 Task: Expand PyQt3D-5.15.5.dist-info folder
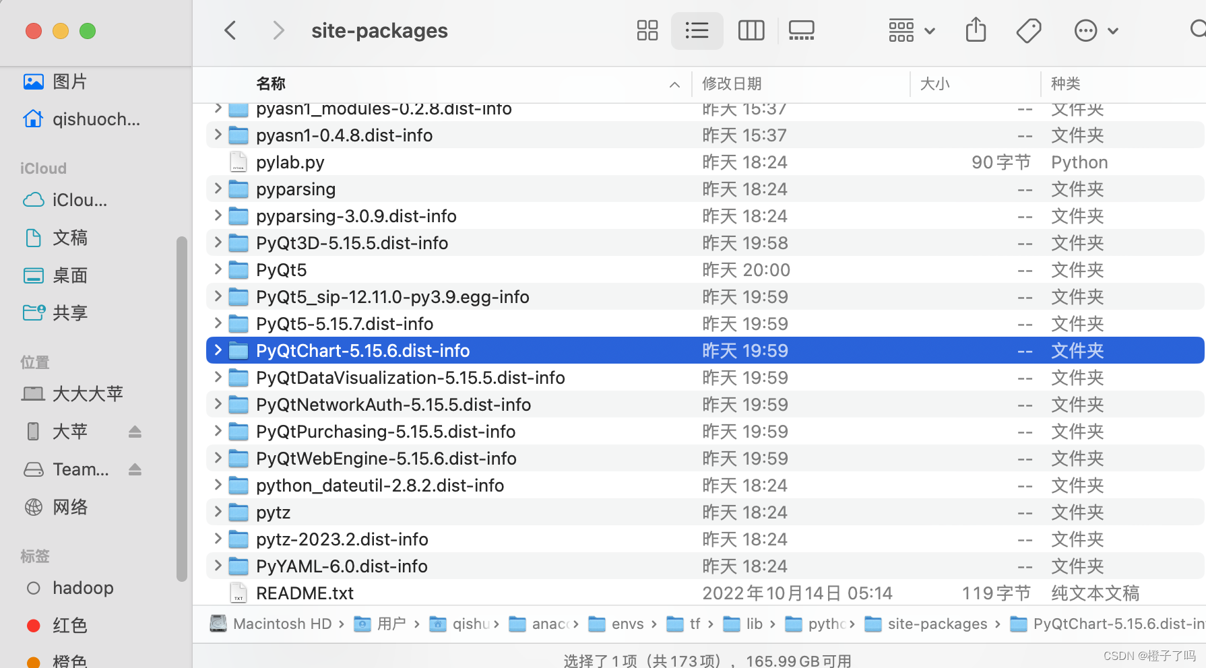[x=217, y=242]
